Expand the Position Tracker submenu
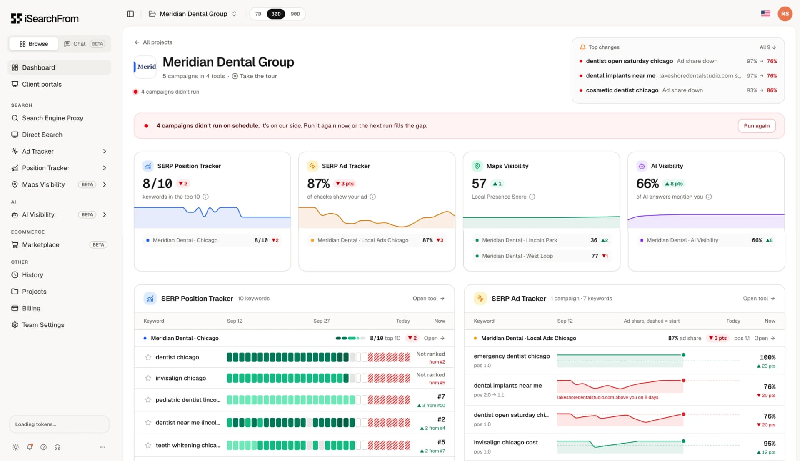 click(x=105, y=168)
